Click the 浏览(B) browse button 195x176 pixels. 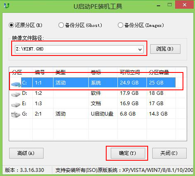pos(165,49)
